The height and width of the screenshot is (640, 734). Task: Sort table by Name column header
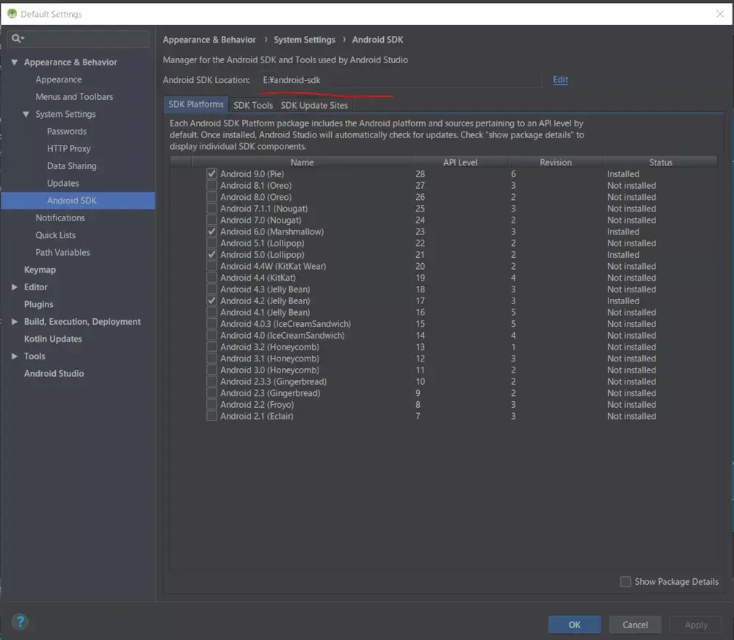[x=302, y=162]
